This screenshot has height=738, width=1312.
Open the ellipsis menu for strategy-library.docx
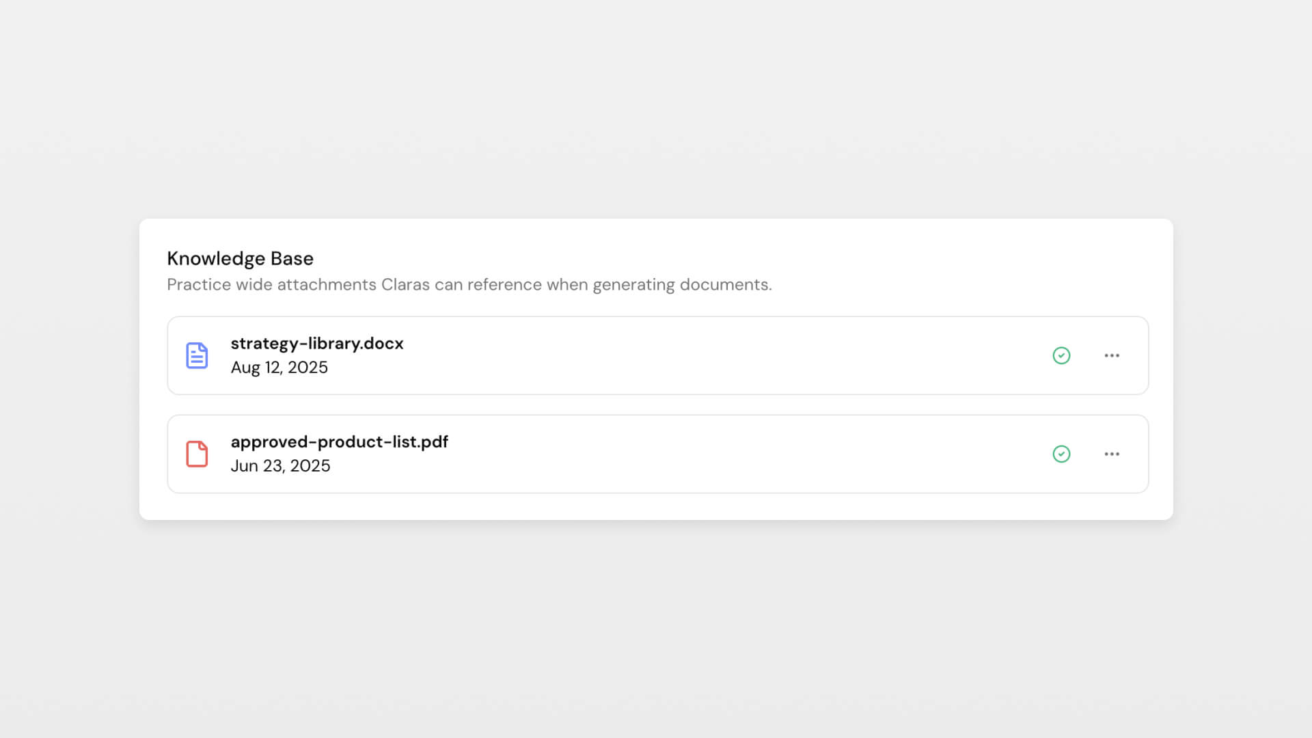click(x=1112, y=355)
